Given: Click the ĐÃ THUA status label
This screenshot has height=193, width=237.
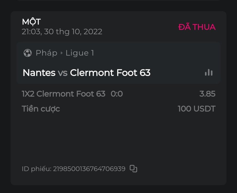Looking at the screenshot, I should [197, 27].
